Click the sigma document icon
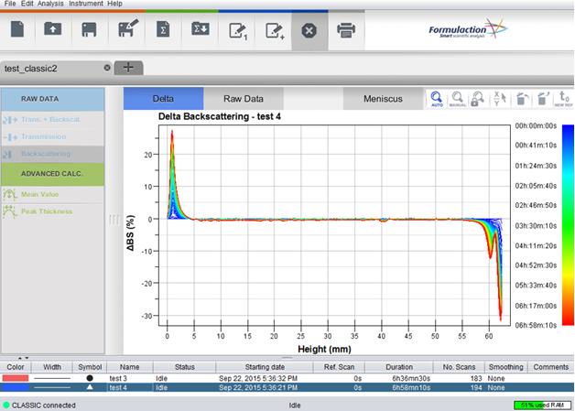Screen dimensions: 575x411 (163, 29)
